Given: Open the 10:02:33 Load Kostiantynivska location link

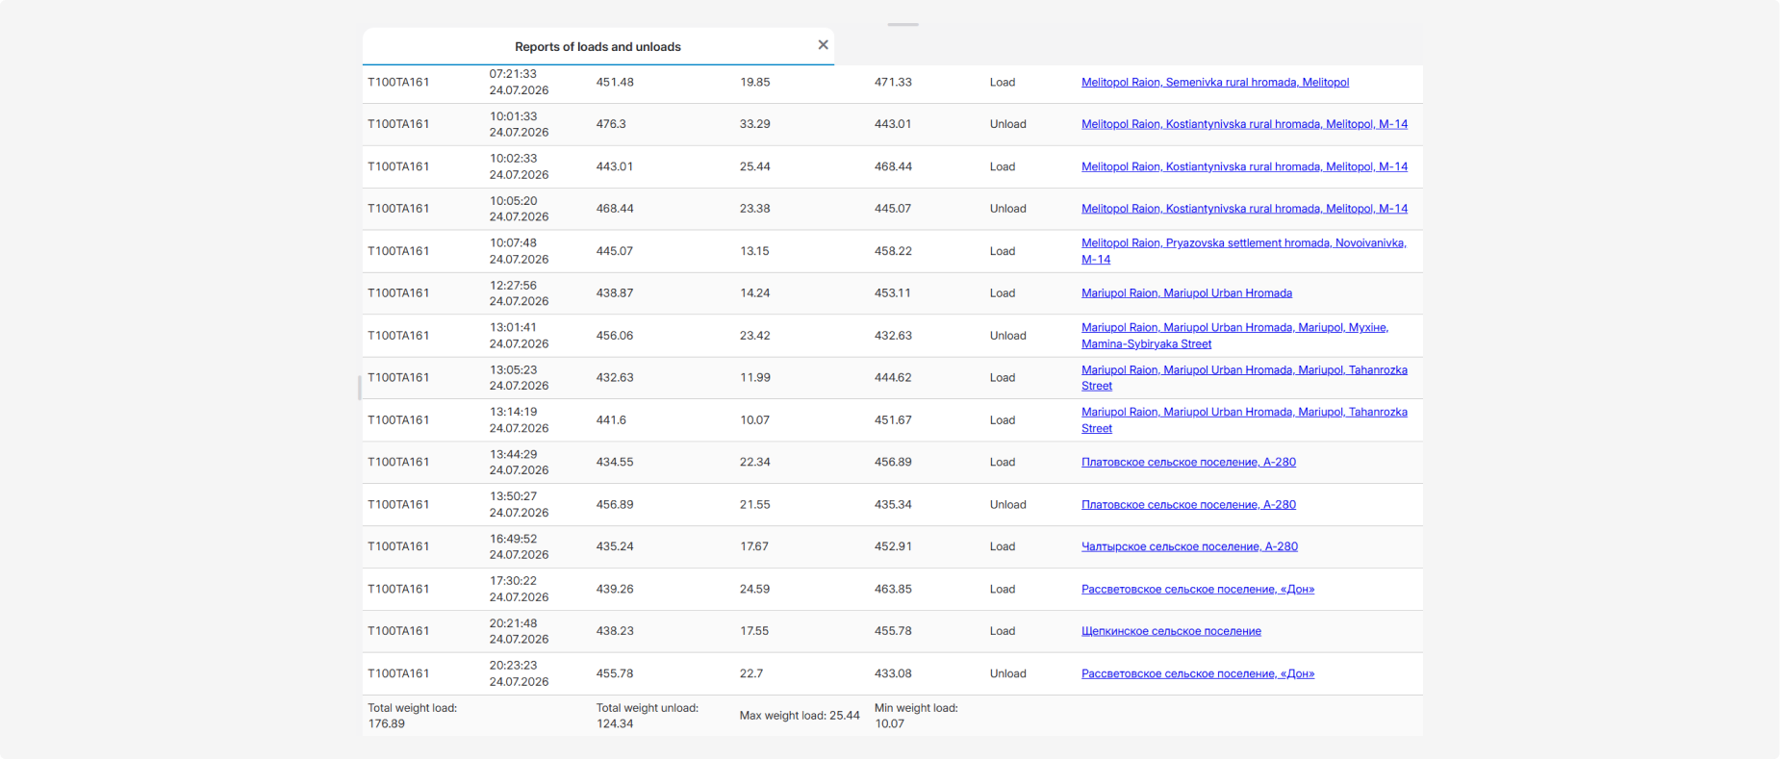Looking at the screenshot, I should (1244, 166).
